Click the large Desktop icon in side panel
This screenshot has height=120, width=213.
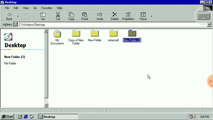click(x=8, y=37)
